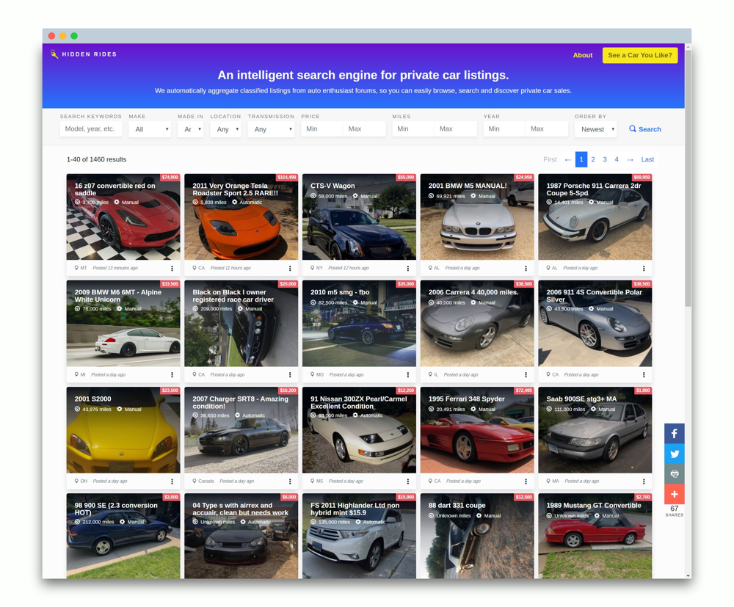Click the Twitter share icon
Viewport: 734px width, 607px height.
tap(674, 454)
